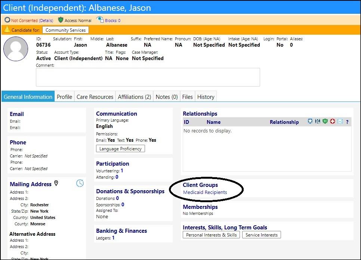Click the map pin beside Mailing Address
Screen dimensions: 361x260
pos(56,183)
